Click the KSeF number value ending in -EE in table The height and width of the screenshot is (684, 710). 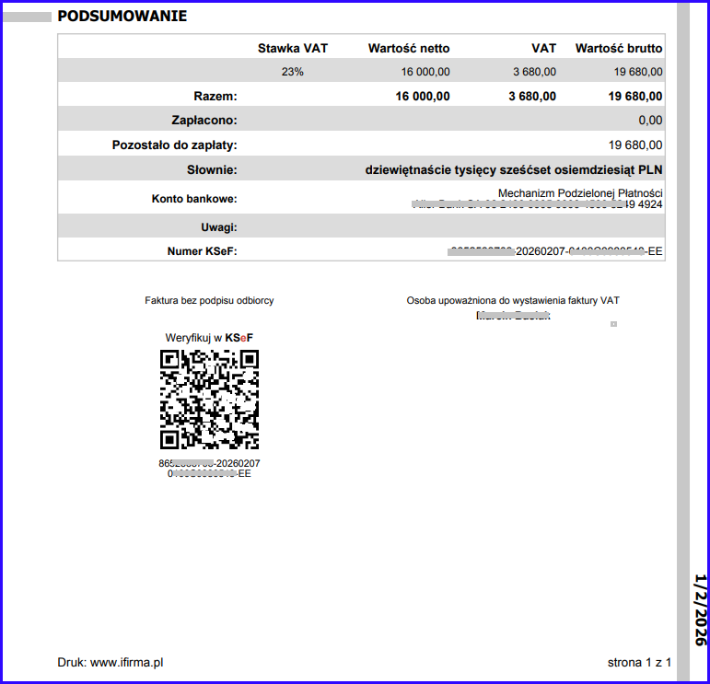click(x=555, y=251)
